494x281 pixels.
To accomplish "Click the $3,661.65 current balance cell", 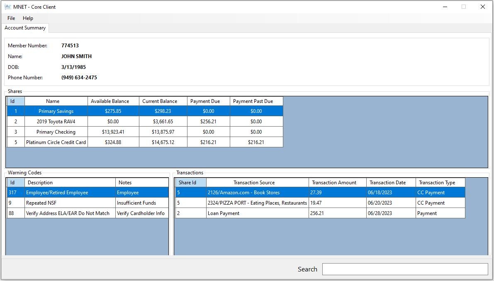I will pyautogui.click(x=163, y=122).
